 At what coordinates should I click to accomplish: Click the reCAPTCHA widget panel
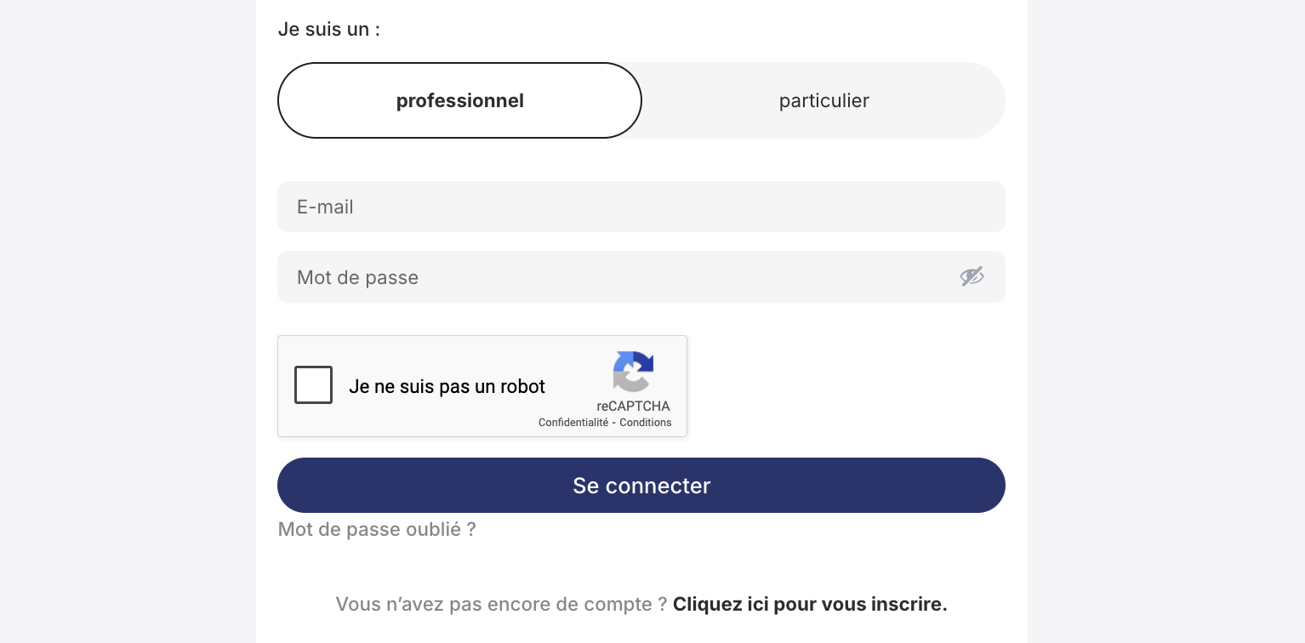pos(482,386)
